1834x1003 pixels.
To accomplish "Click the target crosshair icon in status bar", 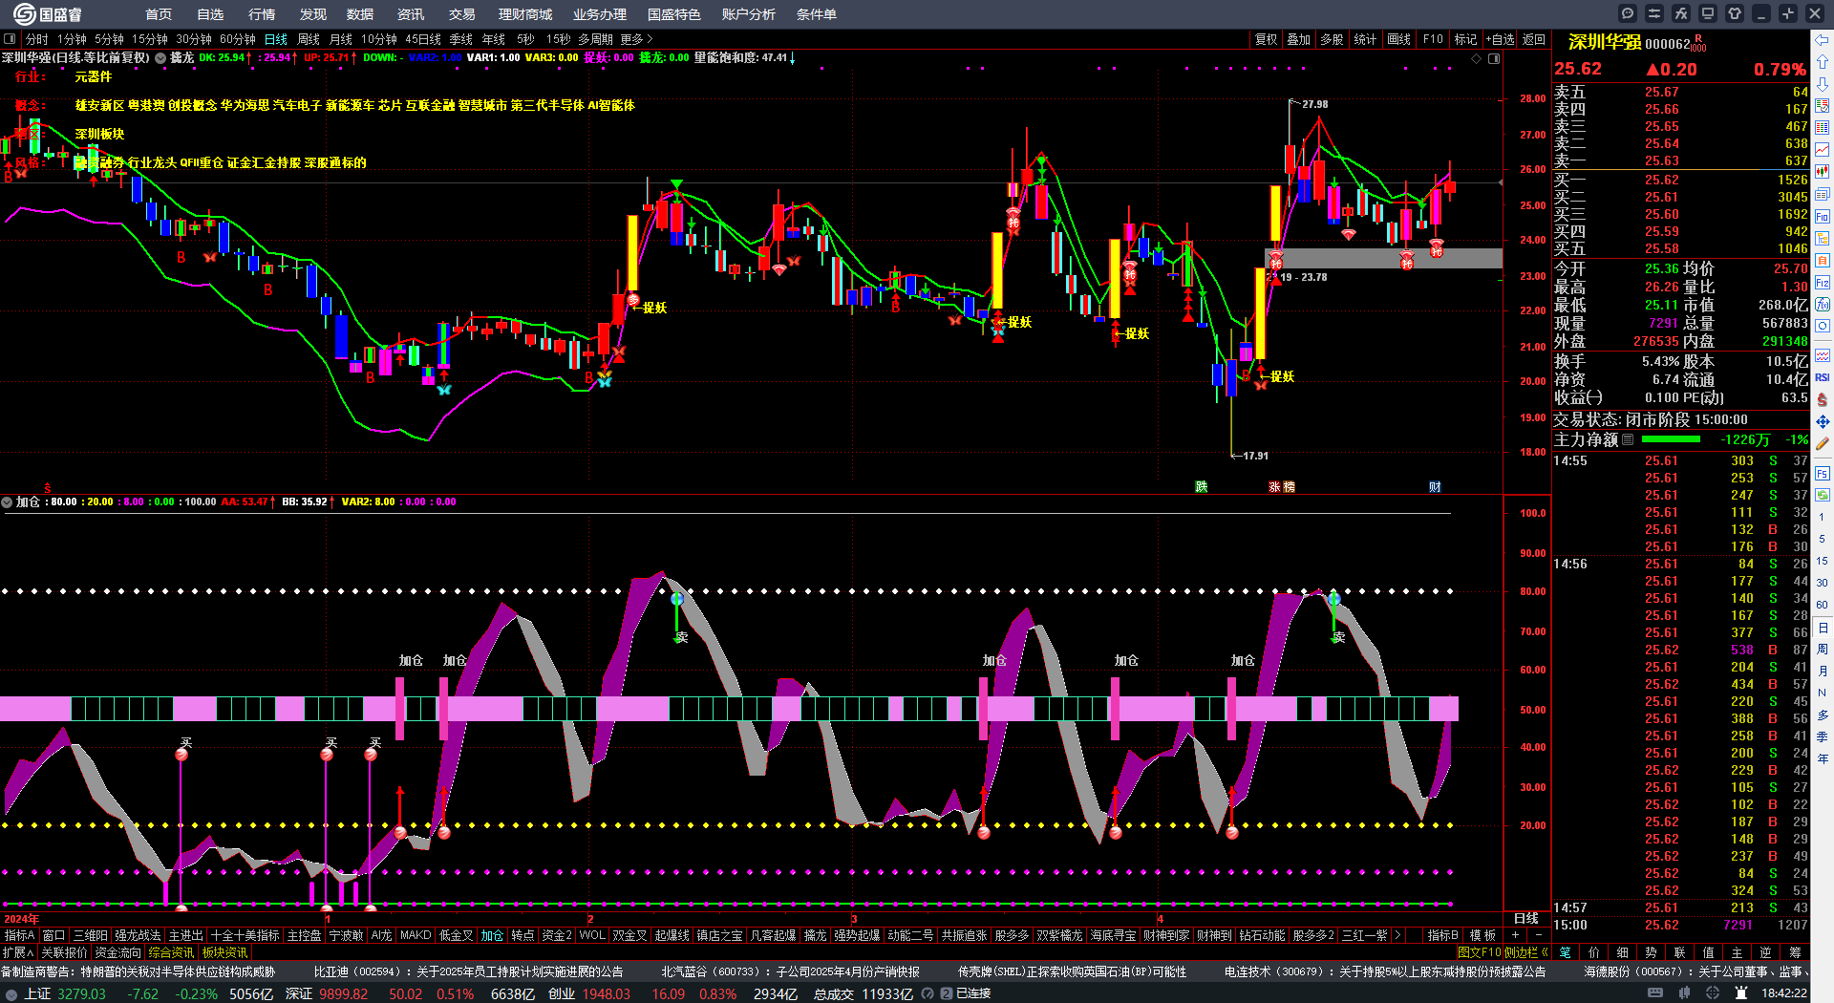I will coord(1715,993).
